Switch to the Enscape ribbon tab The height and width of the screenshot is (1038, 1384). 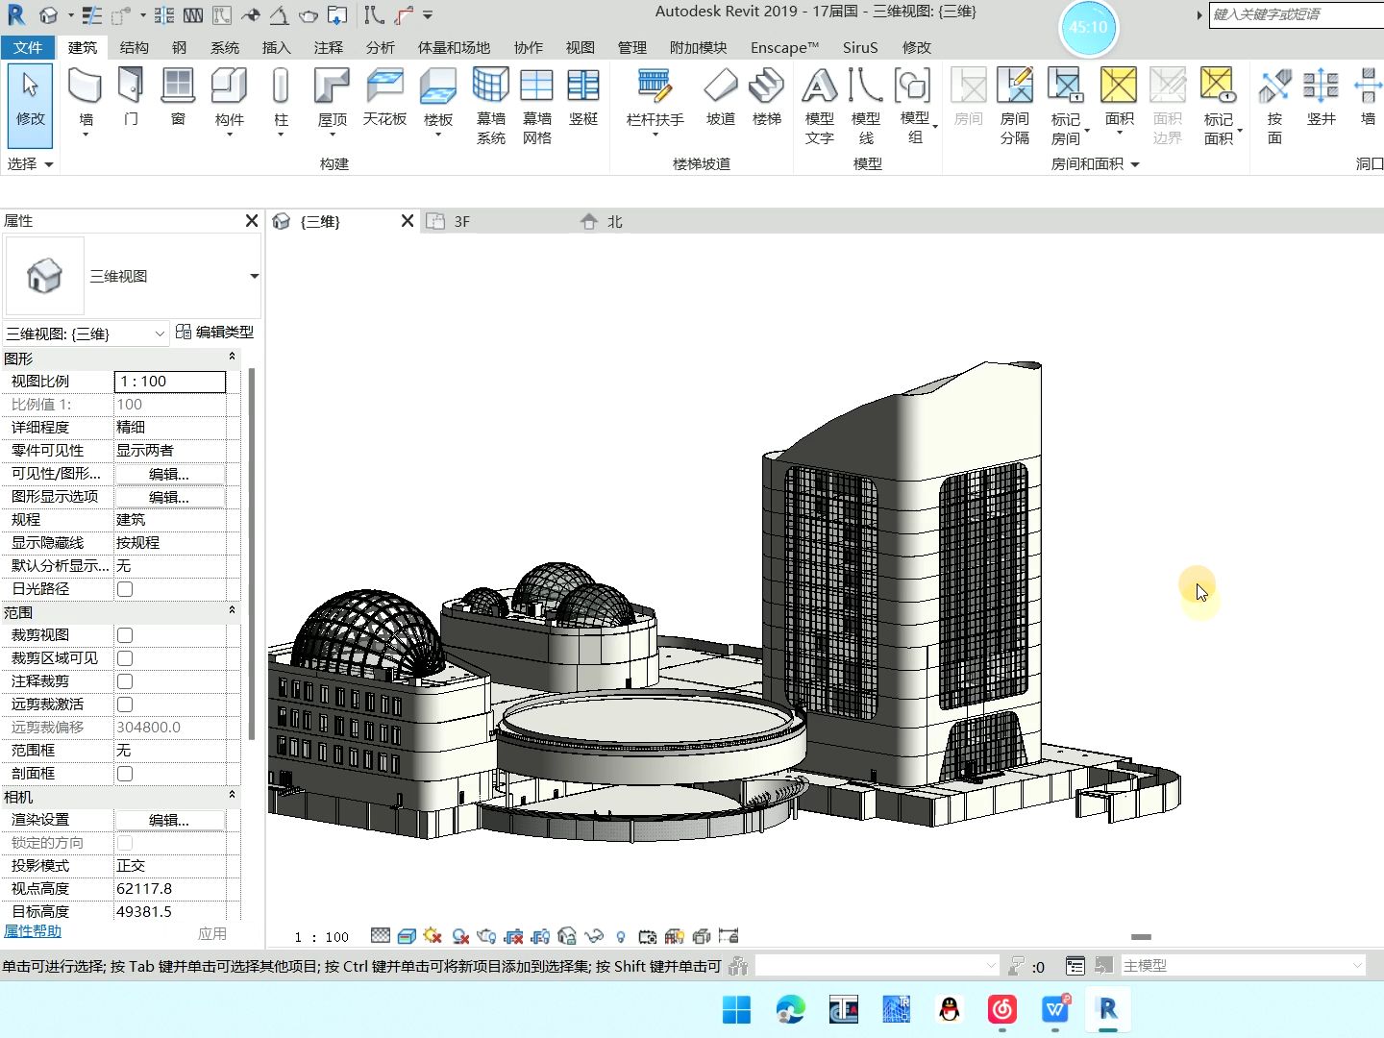click(x=784, y=47)
